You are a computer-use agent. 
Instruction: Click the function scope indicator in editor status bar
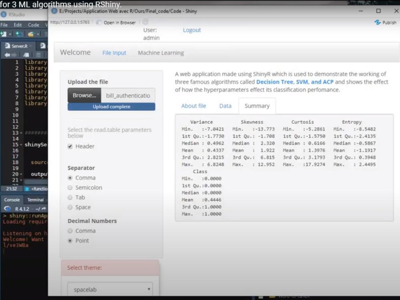click(x=36, y=189)
